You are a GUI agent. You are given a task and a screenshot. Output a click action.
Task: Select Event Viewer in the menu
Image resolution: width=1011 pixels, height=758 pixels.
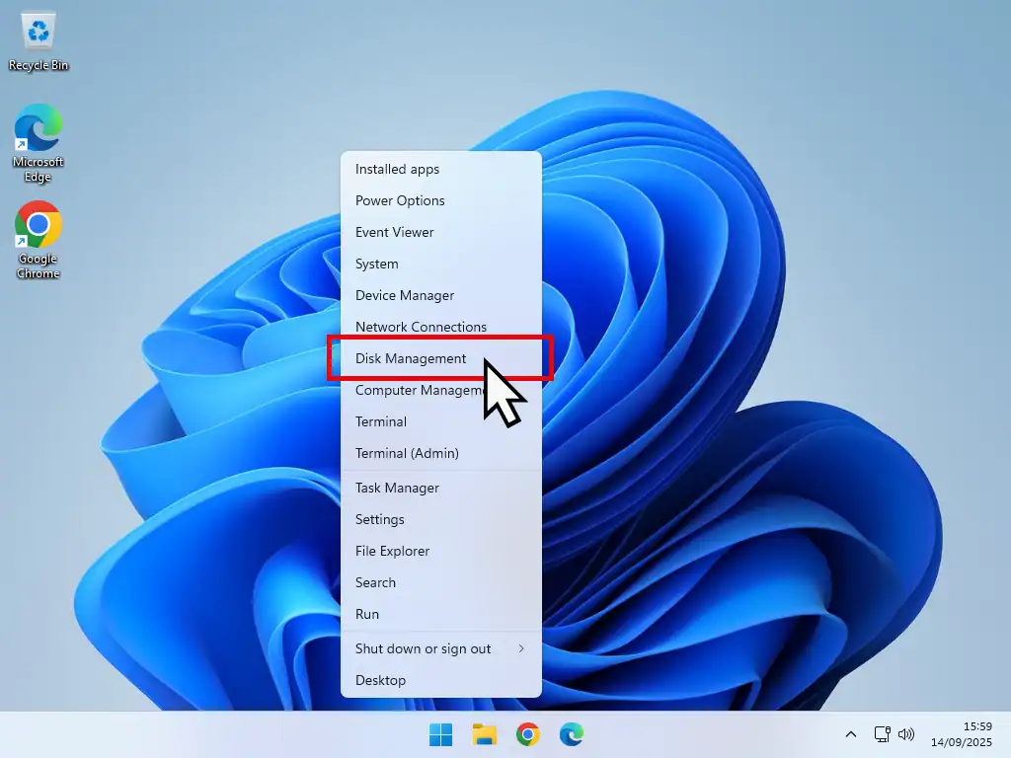(441, 232)
